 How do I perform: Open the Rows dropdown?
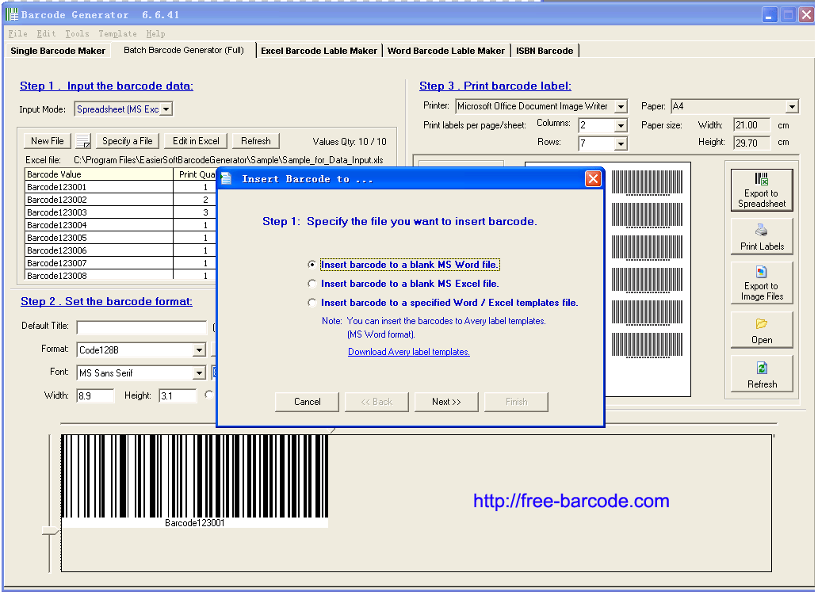(621, 144)
